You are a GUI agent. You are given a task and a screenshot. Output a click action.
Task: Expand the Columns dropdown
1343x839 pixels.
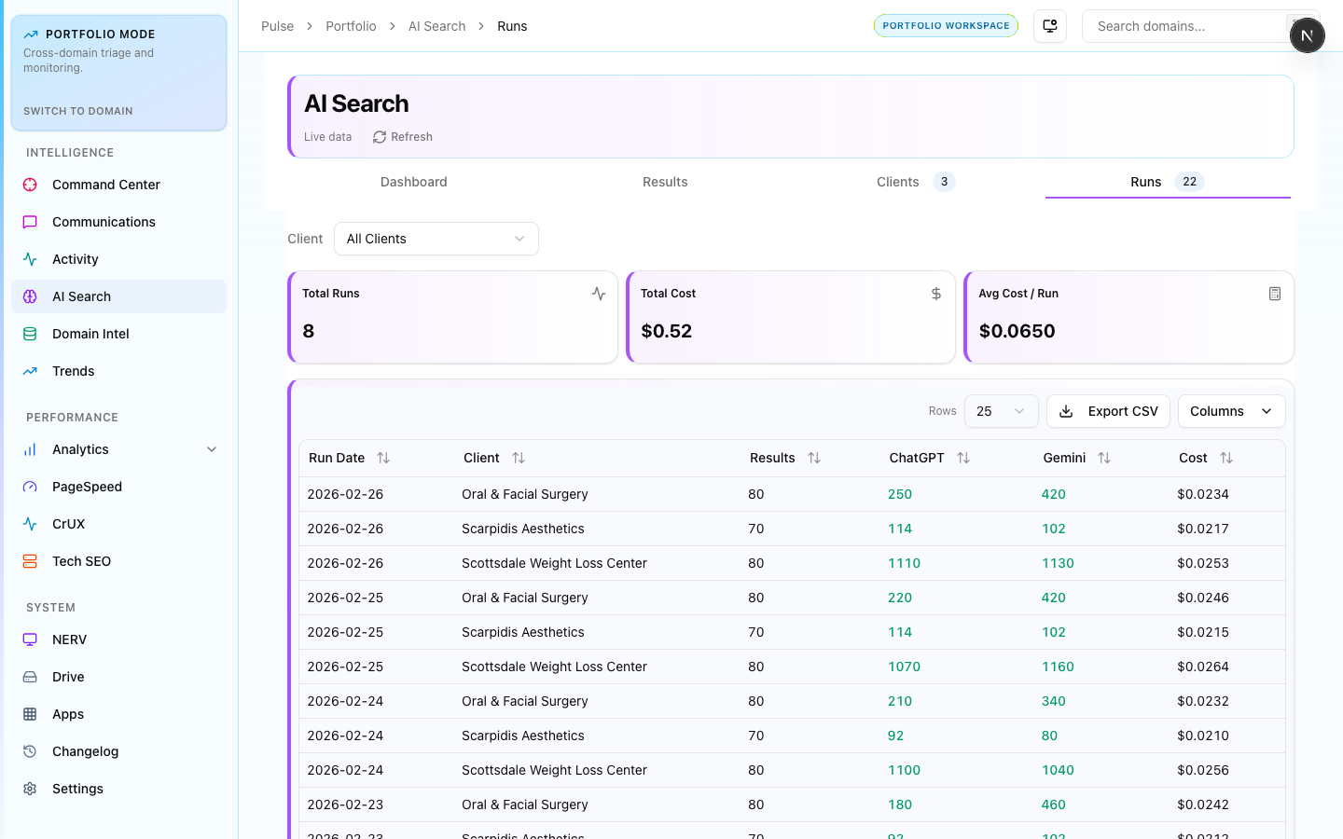pyautogui.click(x=1231, y=411)
